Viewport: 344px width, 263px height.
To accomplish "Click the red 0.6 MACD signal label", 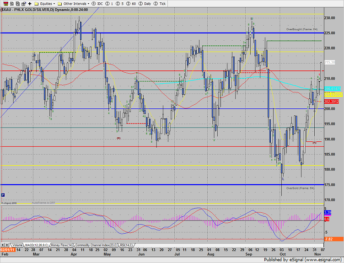I will (x=327, y=219).
